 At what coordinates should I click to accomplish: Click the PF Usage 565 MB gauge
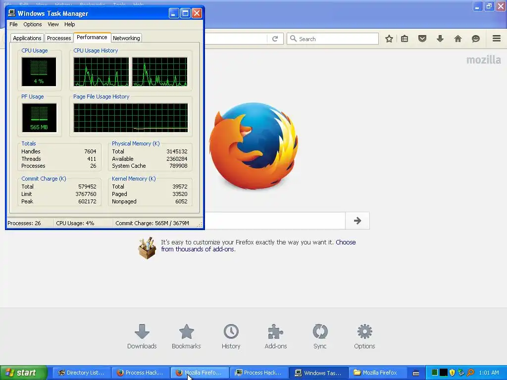tap(39, 118)
